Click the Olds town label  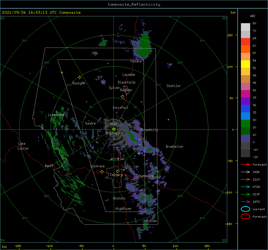tap(113, 124)
